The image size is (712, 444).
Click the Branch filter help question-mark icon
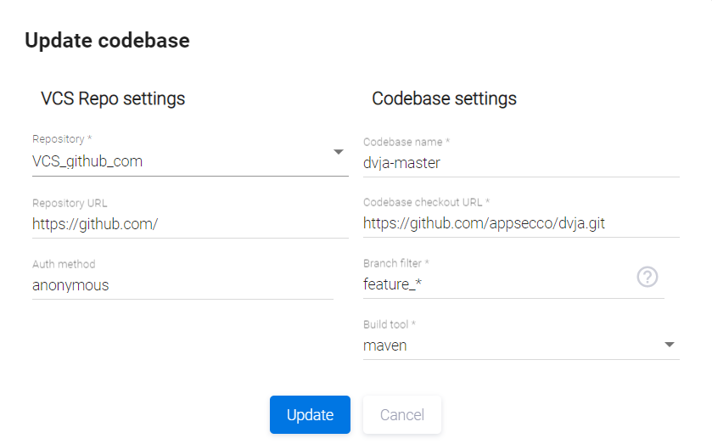(x=648, y=277)
